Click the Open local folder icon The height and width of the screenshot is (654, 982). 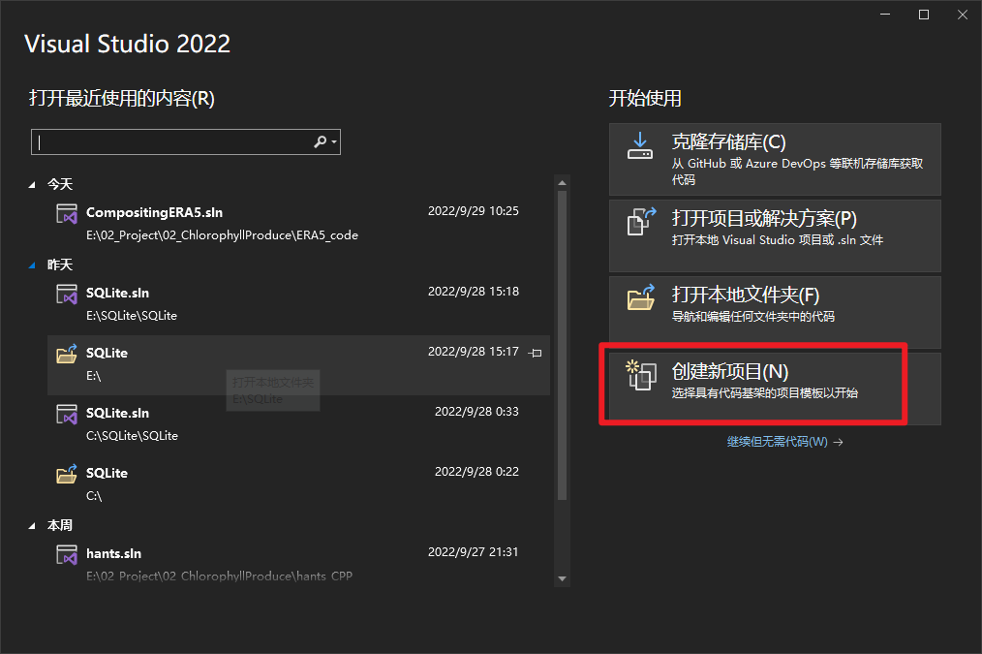click(x=641, y=297)
